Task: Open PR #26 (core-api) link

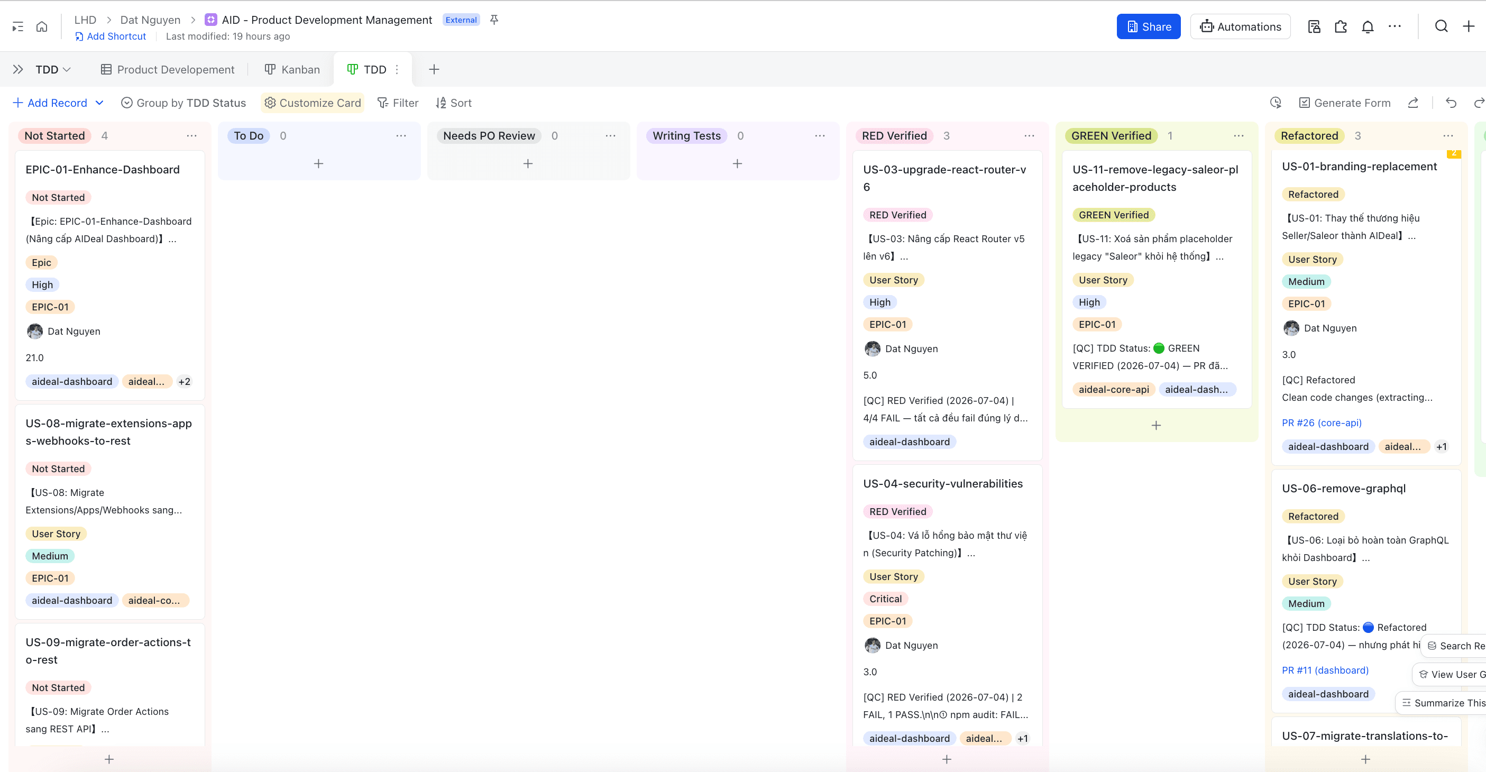Action: point(1322,423)
